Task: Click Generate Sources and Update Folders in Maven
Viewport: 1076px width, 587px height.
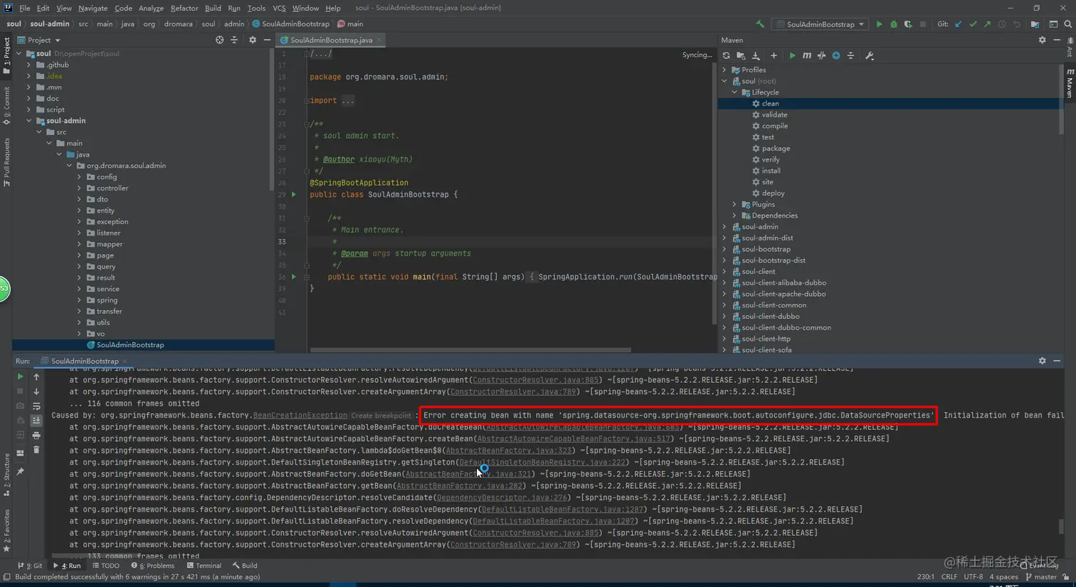Action: pyautogui.click(x=741, y=55)
